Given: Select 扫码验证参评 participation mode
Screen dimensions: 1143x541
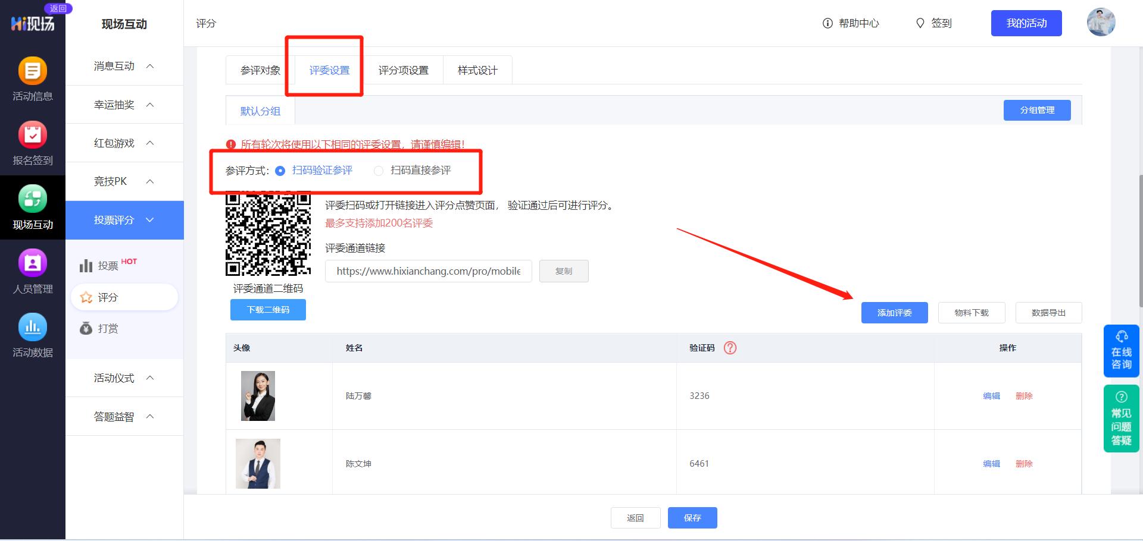Looking at the screenshot, I should [280, 170].
